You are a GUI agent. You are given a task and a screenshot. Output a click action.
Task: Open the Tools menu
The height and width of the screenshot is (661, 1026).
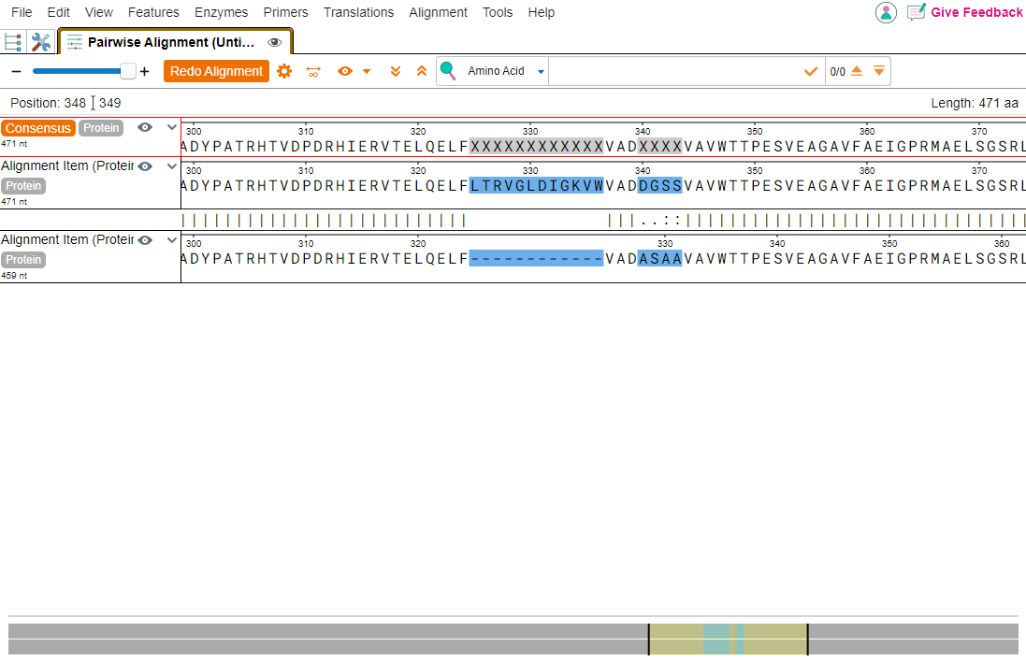pyautogui.click(x=498, y=12)
